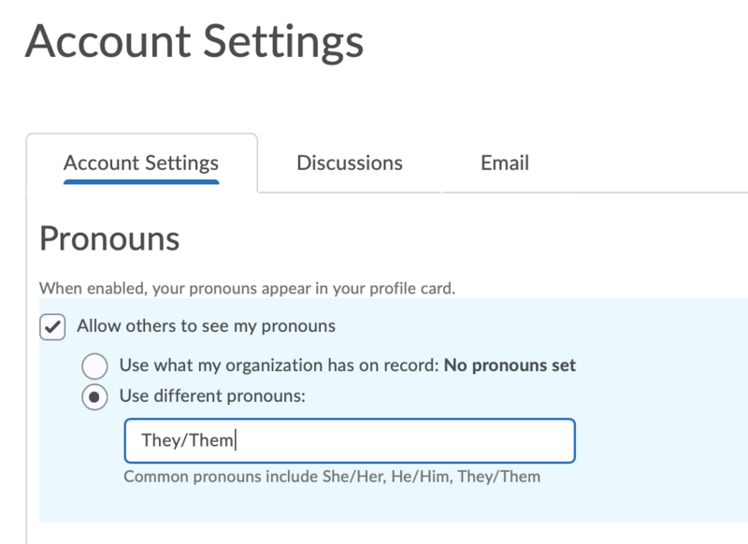
Task: Switch to the Email tab
Action: 505,163
